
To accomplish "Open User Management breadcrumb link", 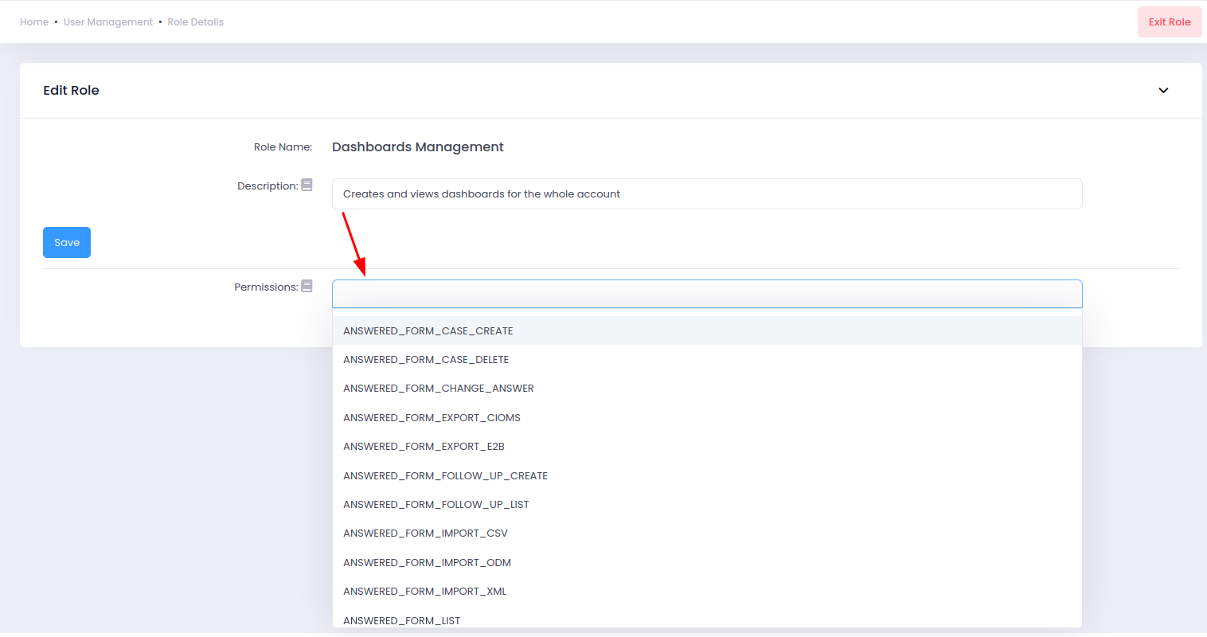I will [x=108, y=22].
